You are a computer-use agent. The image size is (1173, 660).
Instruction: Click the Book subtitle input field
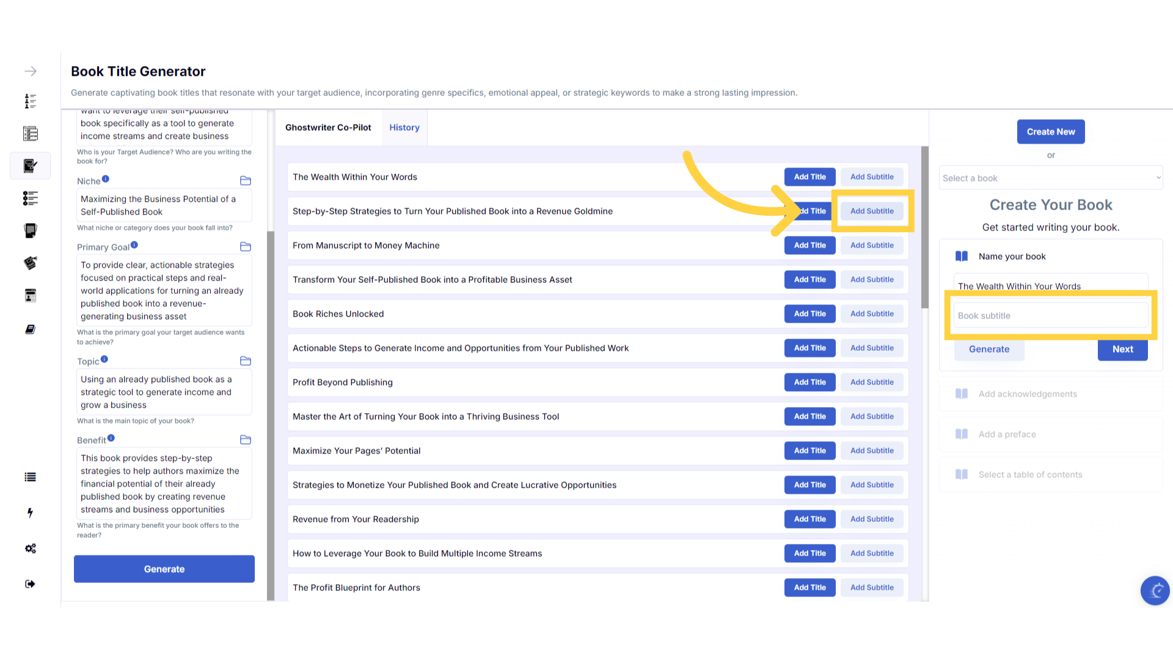pyautogui.click(x=1051, y=315)
